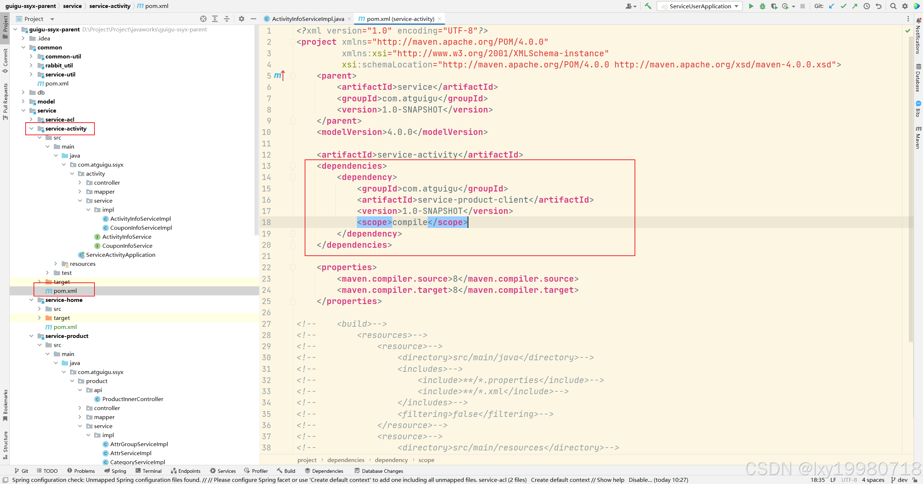Image resolution: width=923 pixels, height=484 pixels.
Task: Switch to ActivityInfoServiceImpl.java tab
Action: point(308,19)
